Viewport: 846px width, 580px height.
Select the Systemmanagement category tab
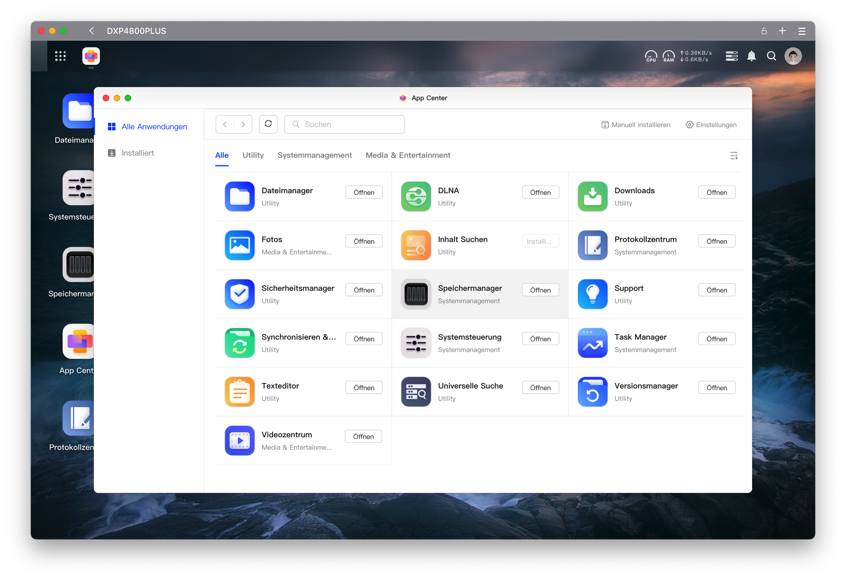pyautogui.click(x=315, y=155)
